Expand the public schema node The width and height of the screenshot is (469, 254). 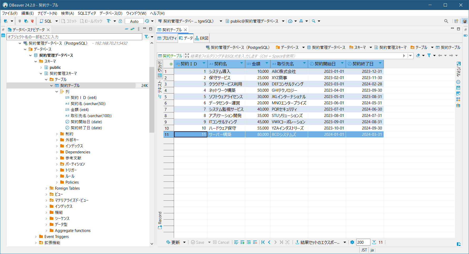(41, 68)
